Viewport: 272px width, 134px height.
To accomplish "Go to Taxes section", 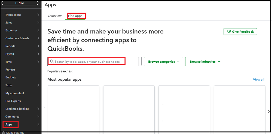I will 9,85.
